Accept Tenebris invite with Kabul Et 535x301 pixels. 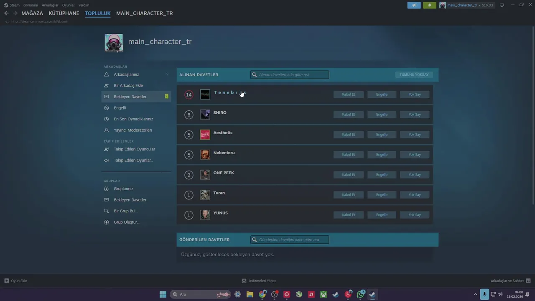click(349, 94)
